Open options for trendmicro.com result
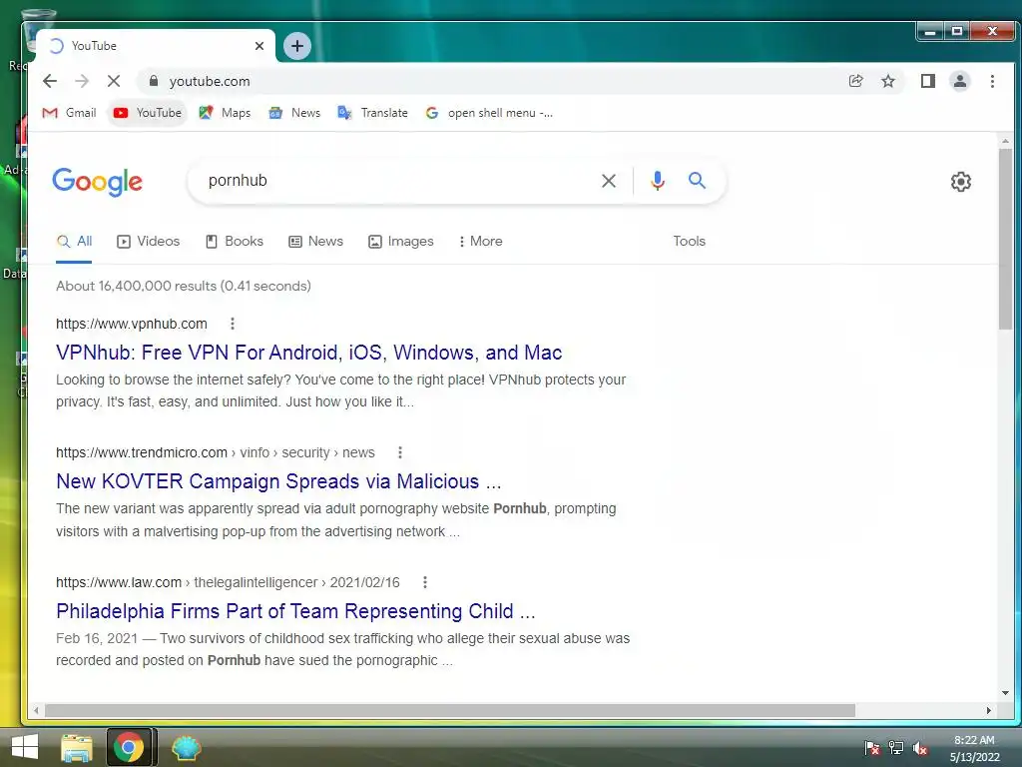 click(400, 452)
